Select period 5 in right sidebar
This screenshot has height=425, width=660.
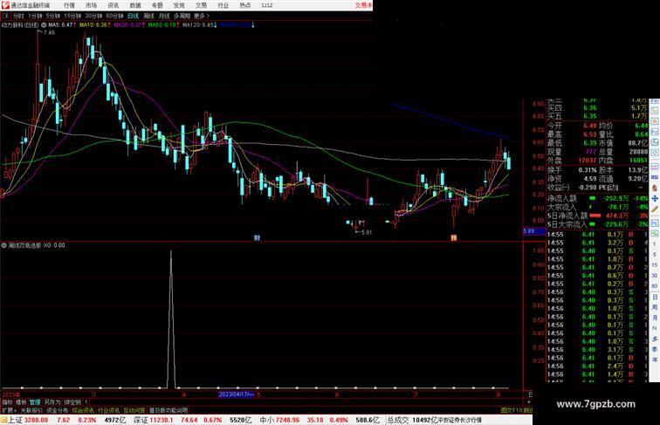click(655, 255)
